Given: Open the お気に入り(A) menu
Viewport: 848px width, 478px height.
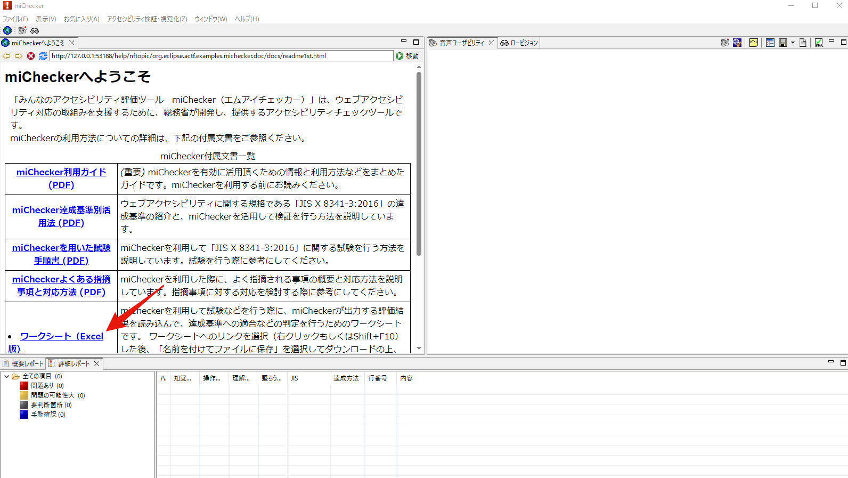Looking at the screenshot, I should [x=81, y=19].
